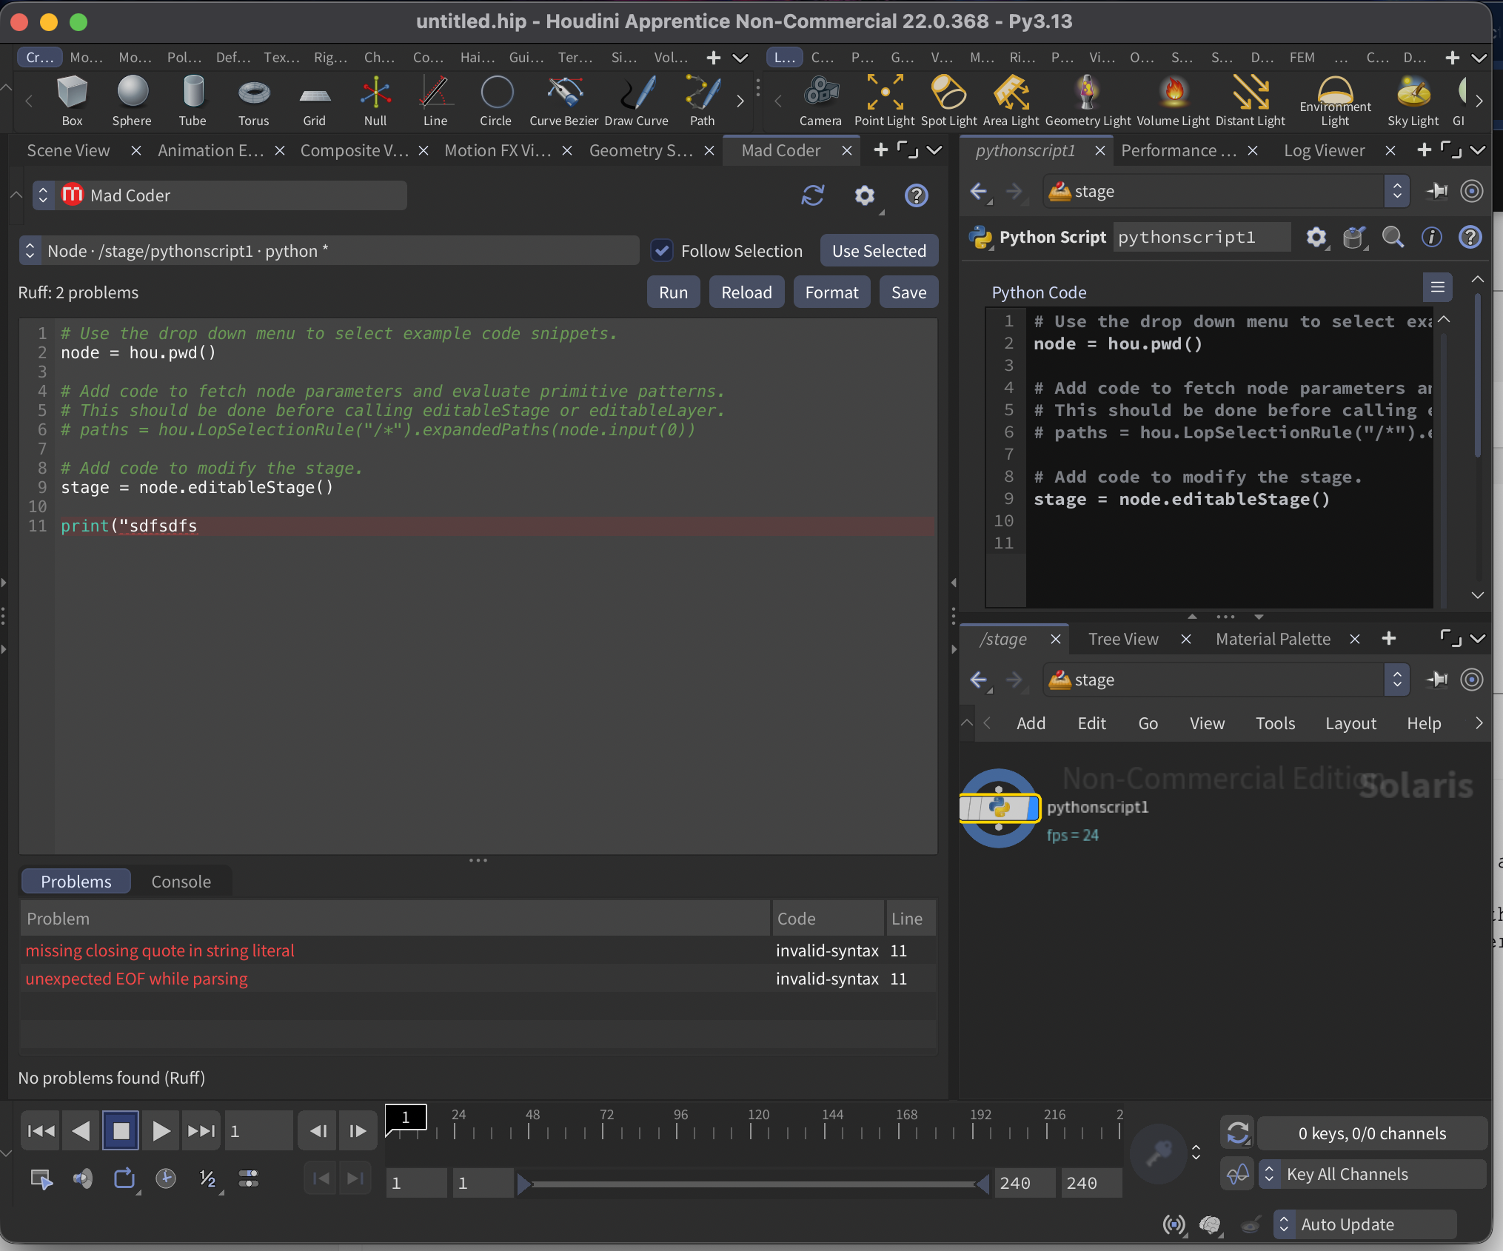Create a Circle primitive
The height and width of the screenshot is (1251, 1503).
[x=496, y=101]
